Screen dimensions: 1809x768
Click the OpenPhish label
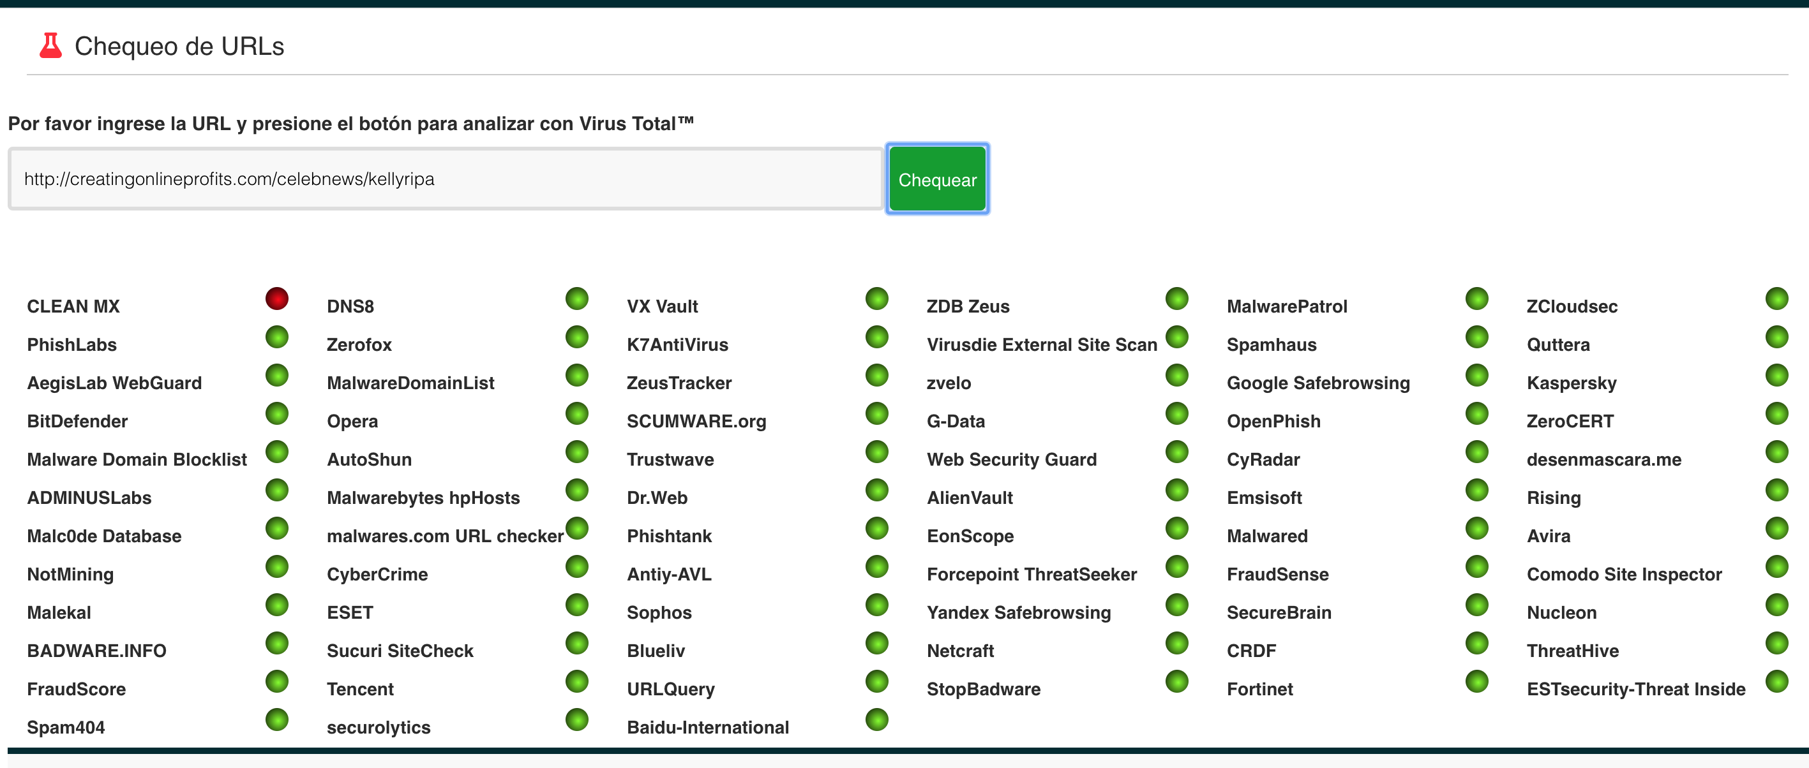tap(1273, 421)
